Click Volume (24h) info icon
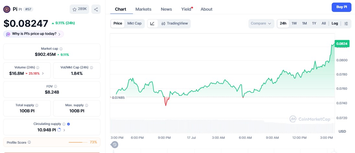The image size is (355, 153). (38, 67)
